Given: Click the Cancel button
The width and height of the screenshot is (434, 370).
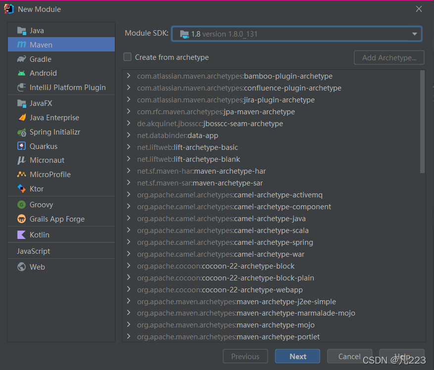Looking at the screenshot, I should tap(349, 357).
